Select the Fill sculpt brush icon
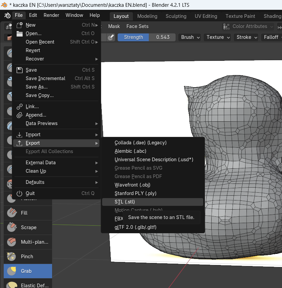The image size is (282, 288). click(11, 213)
